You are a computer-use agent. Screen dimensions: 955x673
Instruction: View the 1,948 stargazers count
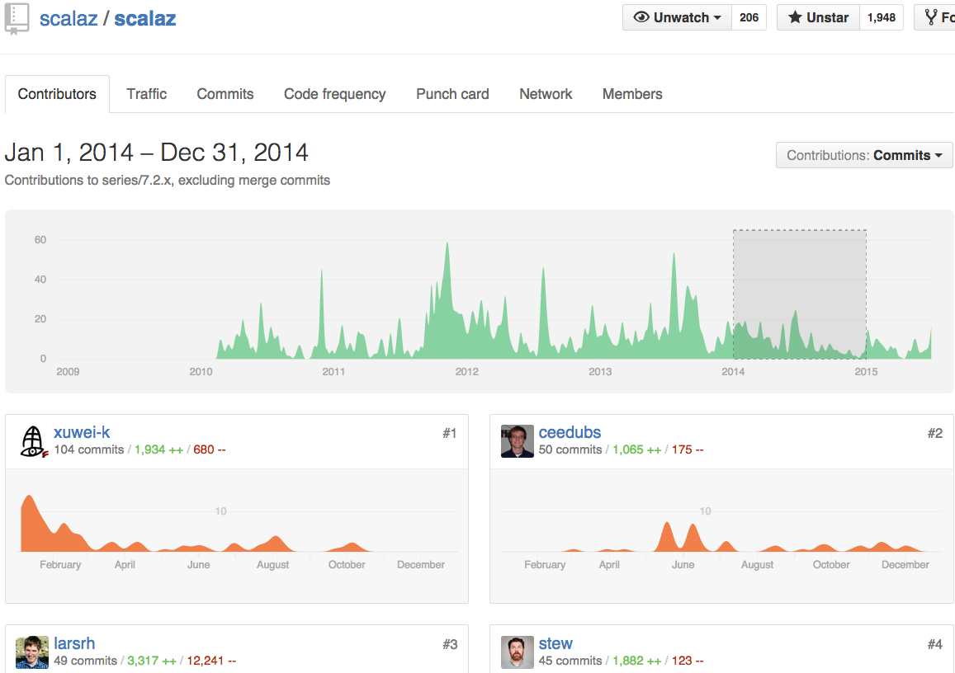(882, 17)
